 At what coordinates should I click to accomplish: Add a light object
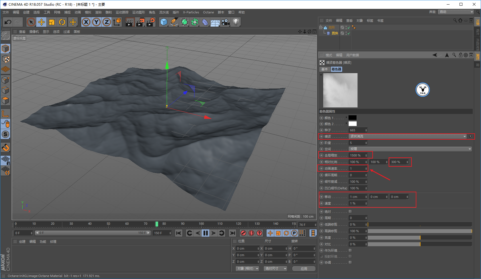[236, 22]
